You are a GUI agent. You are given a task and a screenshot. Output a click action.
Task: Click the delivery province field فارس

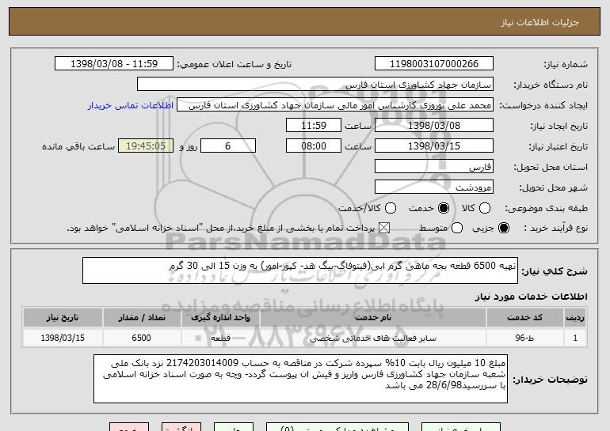(x=434, y=167)
